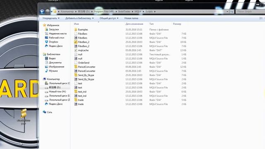This screenshot has height=149, width=265.
Task: Select the mqlcache DAT file icon
Action: [76, 50]
